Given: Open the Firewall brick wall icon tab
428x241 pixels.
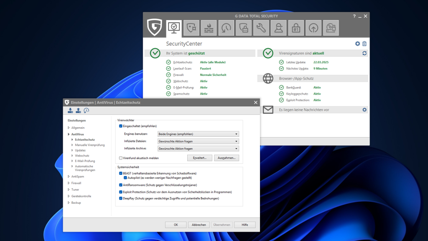Looking at the screenshot, I should (x=209, y=28).
